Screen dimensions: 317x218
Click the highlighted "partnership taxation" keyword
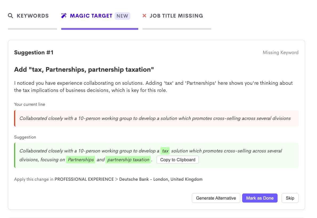tap(128, 160)
